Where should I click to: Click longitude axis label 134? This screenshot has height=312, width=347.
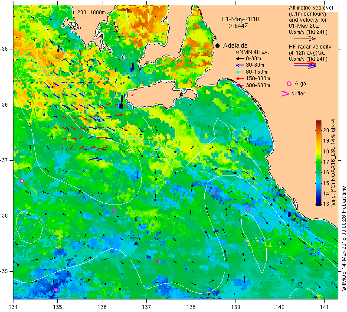tap(13, 307)
